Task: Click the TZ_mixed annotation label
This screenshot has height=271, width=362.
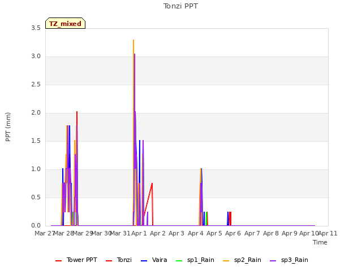Action: click(x=66, y=23)
